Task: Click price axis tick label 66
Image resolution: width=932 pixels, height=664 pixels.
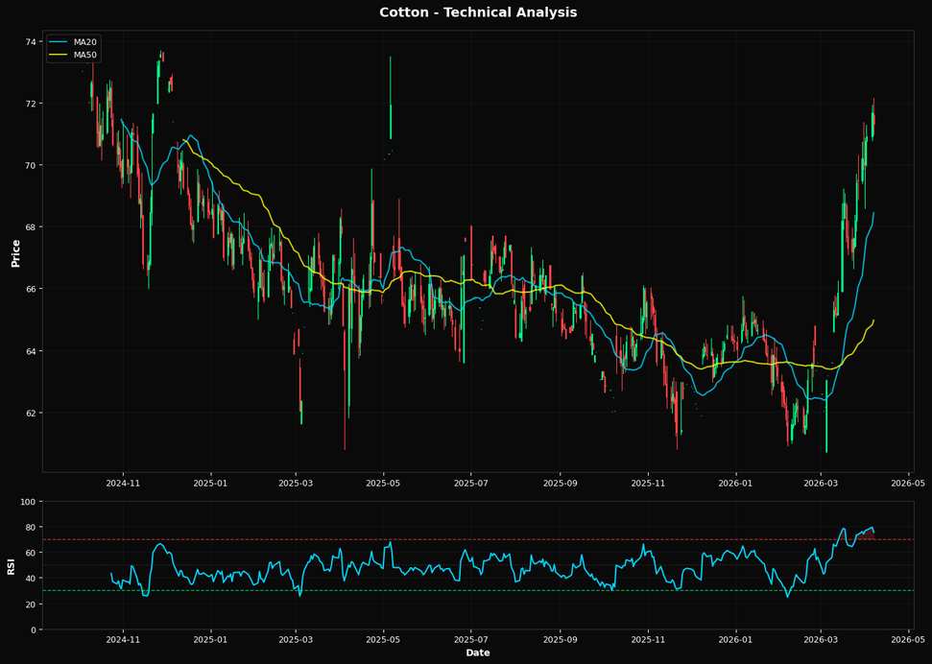Action: [x=33, y=289]
